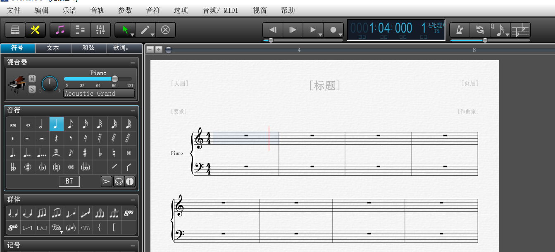Switch to the pink music notes view
This screenshot has height=252, width=555.
[x=60, y=30]
